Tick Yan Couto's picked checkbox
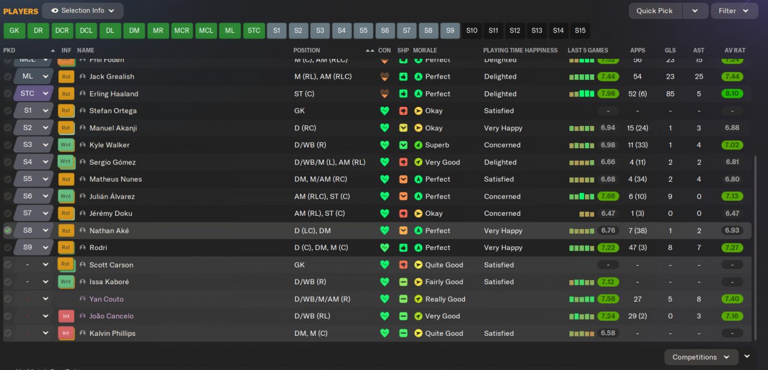The width and height of the screenshot is (768, 370). tap(8, 299)
